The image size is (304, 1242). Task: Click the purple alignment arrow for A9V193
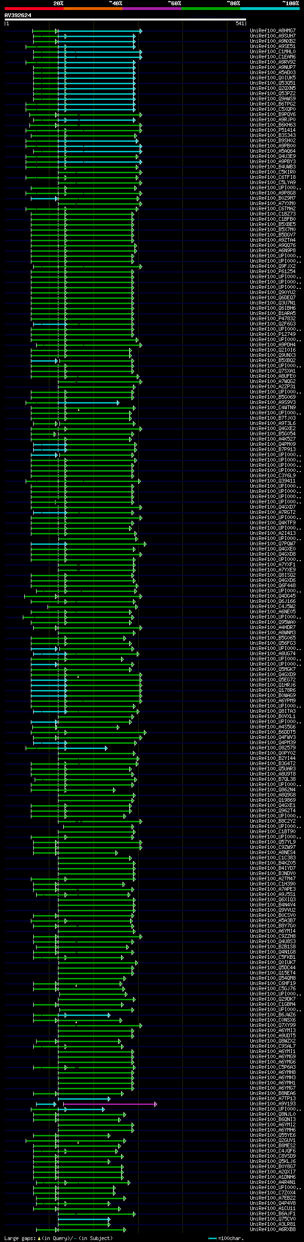[x=110, y=1104]
